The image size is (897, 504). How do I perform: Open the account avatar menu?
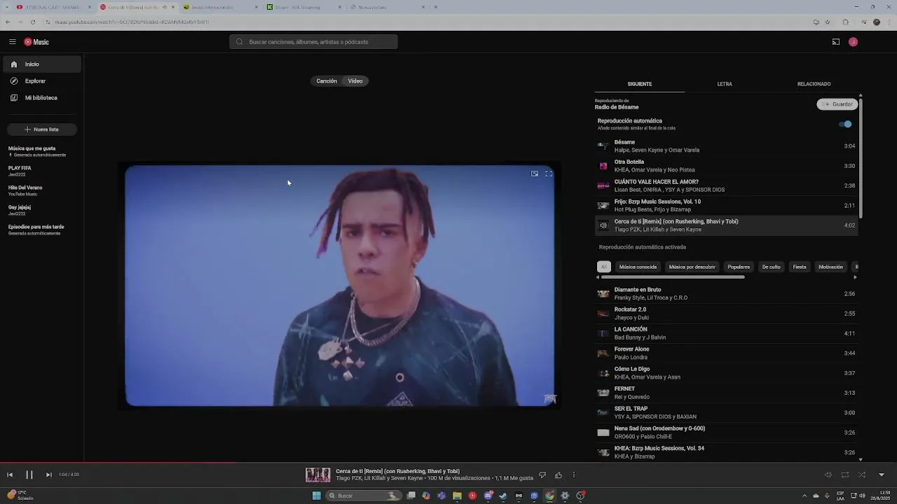coord(853,42)
